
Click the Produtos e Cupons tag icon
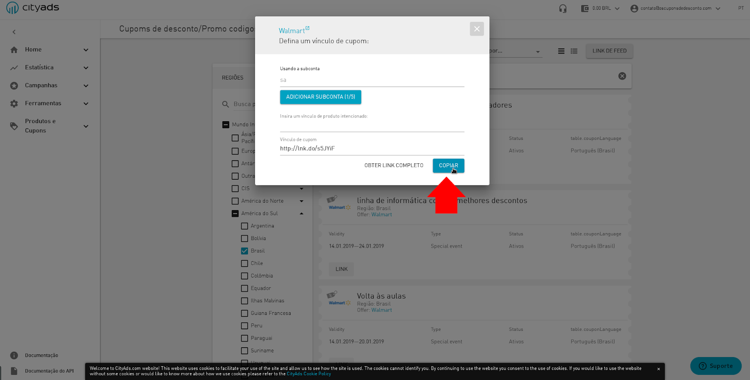tap(14, 126)
